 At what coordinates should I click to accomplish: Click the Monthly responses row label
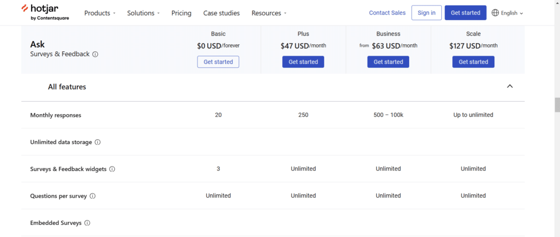(x=56, y=115)
